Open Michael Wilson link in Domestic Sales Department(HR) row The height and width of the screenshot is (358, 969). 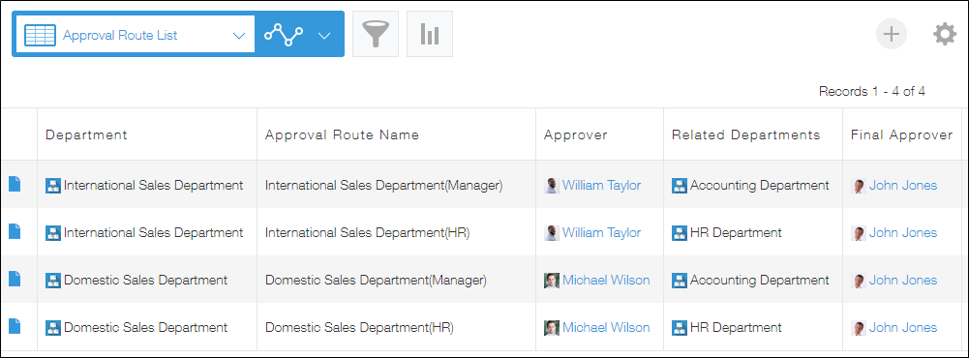606,327
